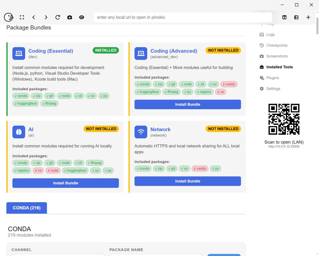Image resolution: width=319 pixels, height=256 pixels.
Task: Toggle fullscreen mode icon
Action: click(x=22, y=17)
